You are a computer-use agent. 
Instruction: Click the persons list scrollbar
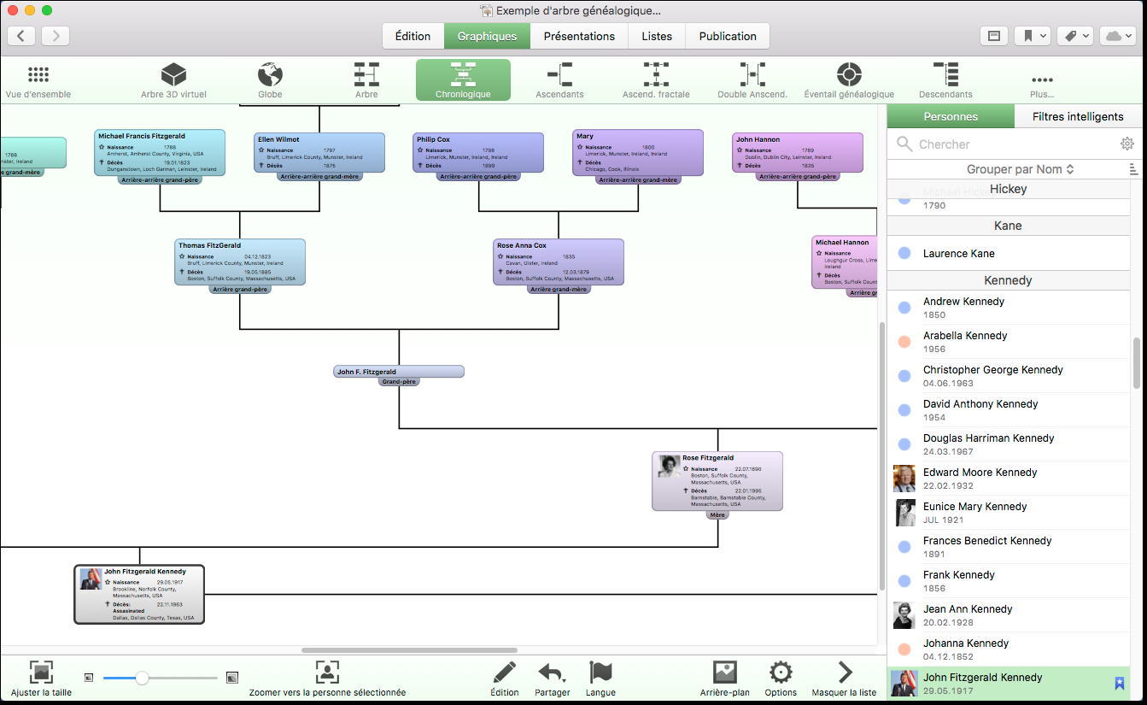point(1137,363)
